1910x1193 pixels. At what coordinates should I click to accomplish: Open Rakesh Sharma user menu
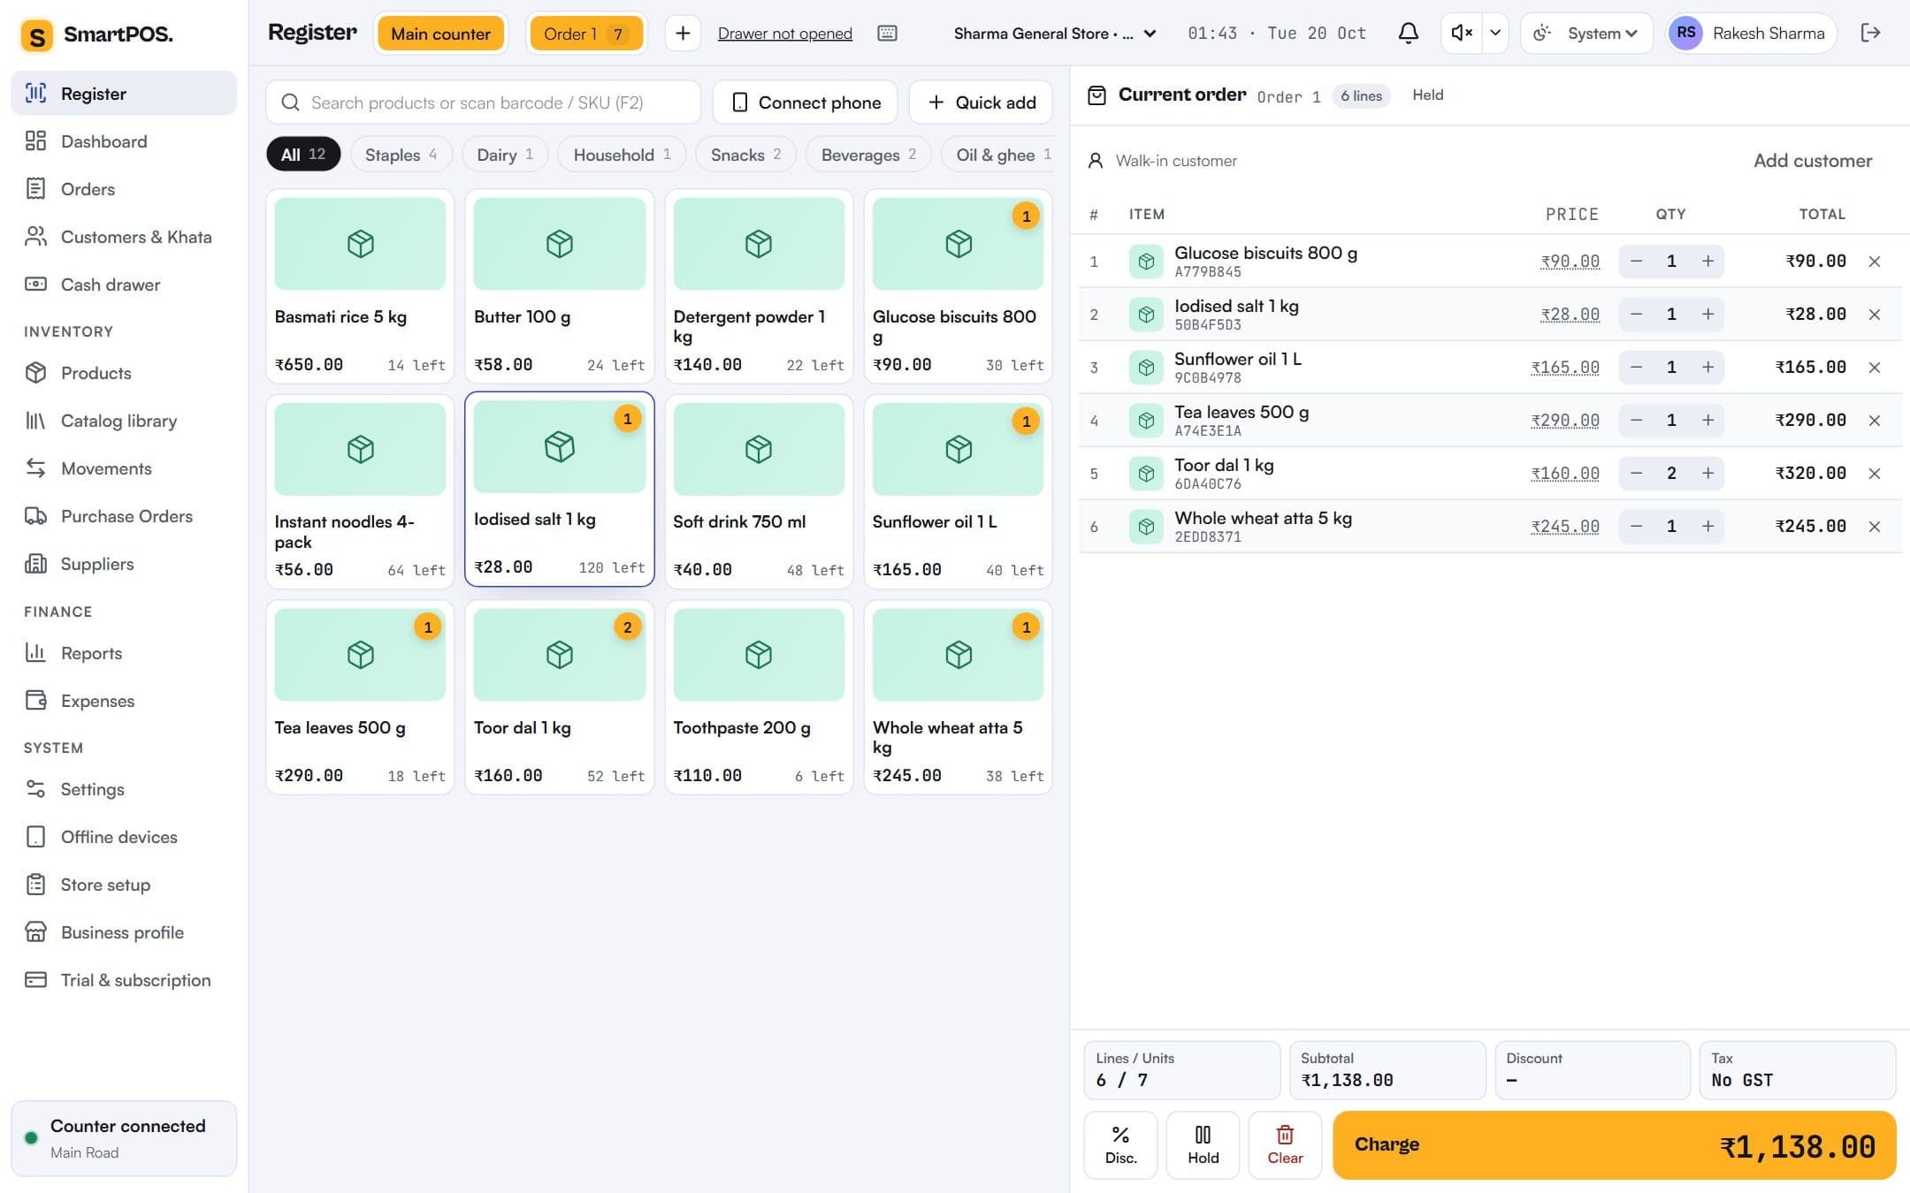point(1752,34)
